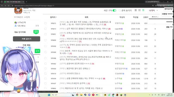Open the green cube taskbar app icon

click(121, 95)
